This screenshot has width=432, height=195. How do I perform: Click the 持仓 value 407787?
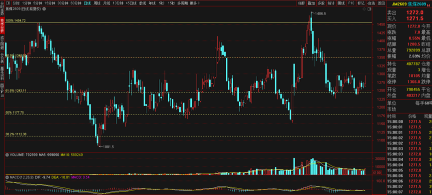[x=413, y=64]
